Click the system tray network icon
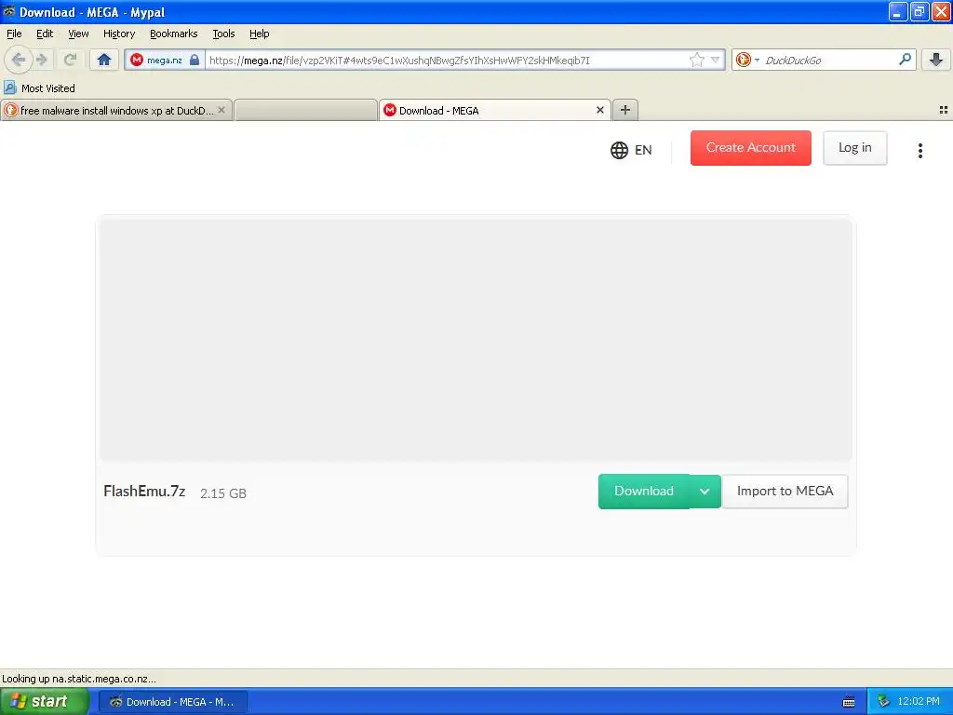Image resolution: width=953 pixels, height=715 pixels. [883, 702]
